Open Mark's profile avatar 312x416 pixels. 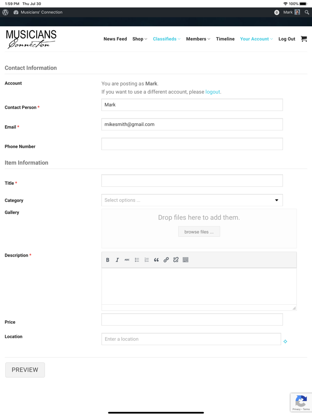[297, 12]
